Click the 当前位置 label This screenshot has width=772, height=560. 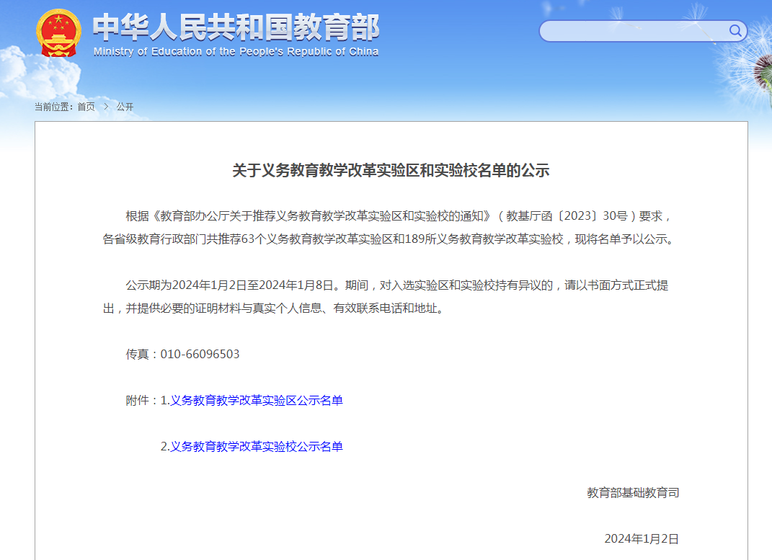tap(53, 107)
